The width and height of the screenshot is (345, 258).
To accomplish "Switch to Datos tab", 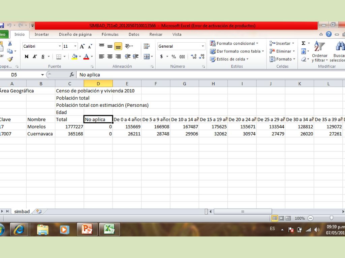I will click(134, 35).
